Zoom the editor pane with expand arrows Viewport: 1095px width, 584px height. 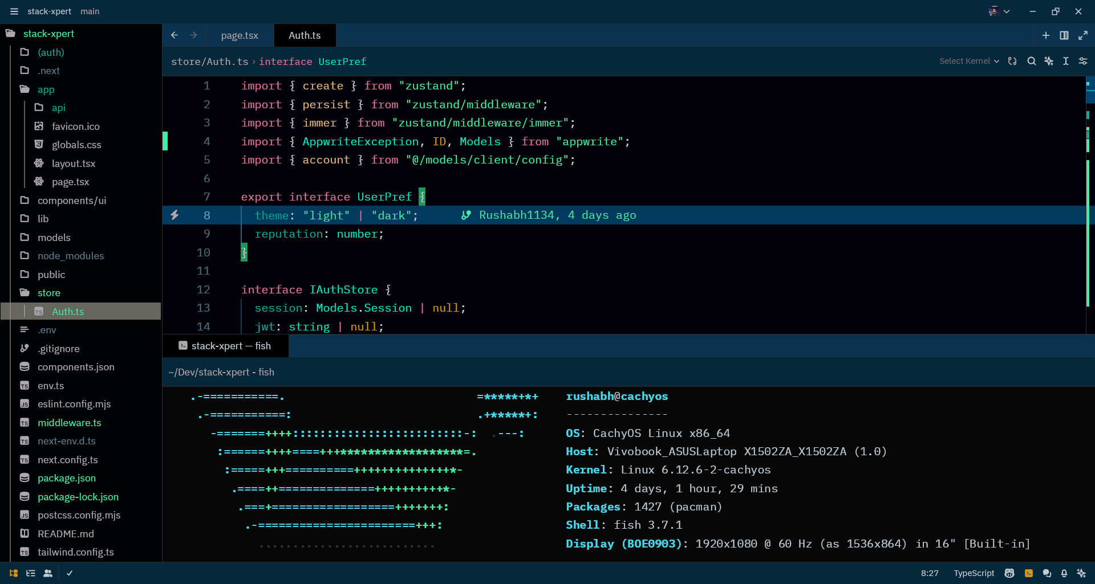point(1083,35)
